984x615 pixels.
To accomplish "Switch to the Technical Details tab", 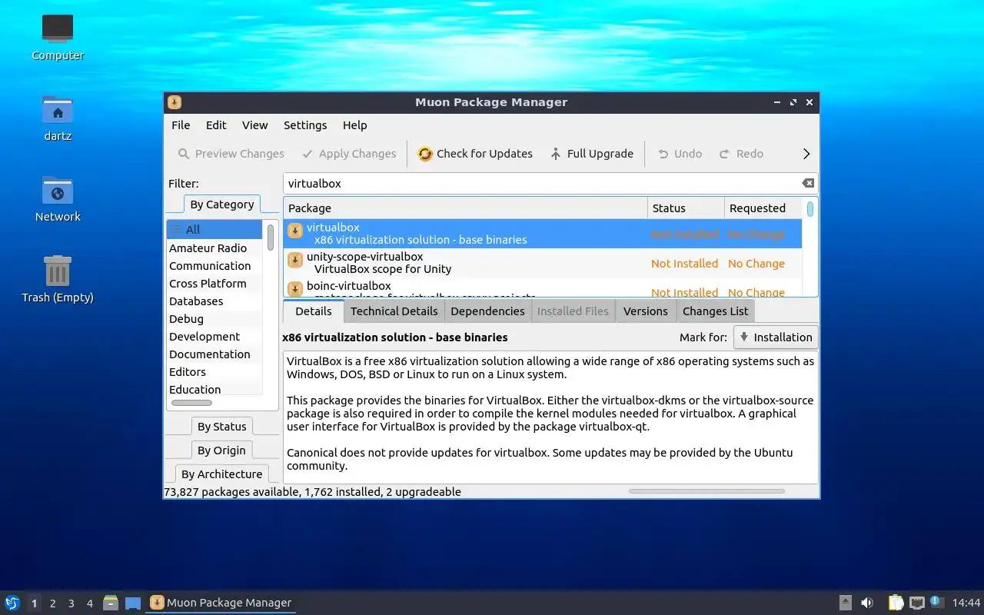I will click(x=394, y=311).
